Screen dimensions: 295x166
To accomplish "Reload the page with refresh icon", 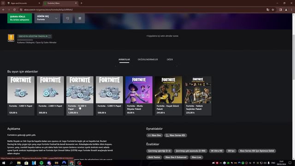I will pos(14,10).
